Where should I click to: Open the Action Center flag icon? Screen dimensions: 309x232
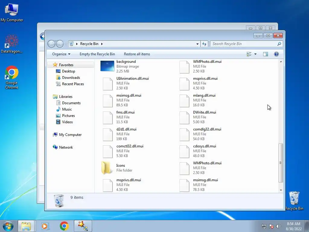[271, 226]
